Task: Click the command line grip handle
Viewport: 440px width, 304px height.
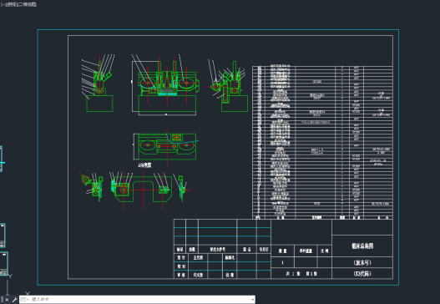Action: pyautogui.click(x=3, y=300)
